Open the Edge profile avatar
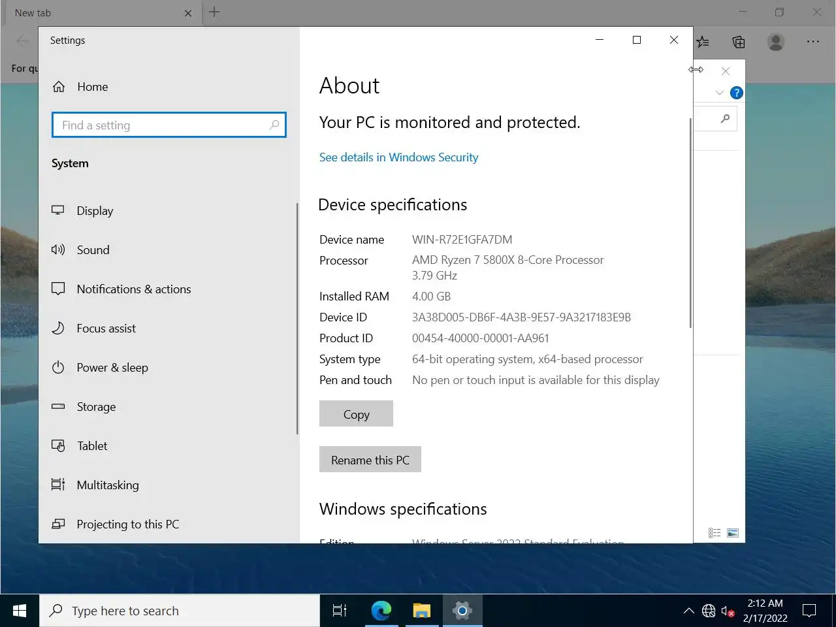Viewport: 836px width, 627px height. (776, 42)
